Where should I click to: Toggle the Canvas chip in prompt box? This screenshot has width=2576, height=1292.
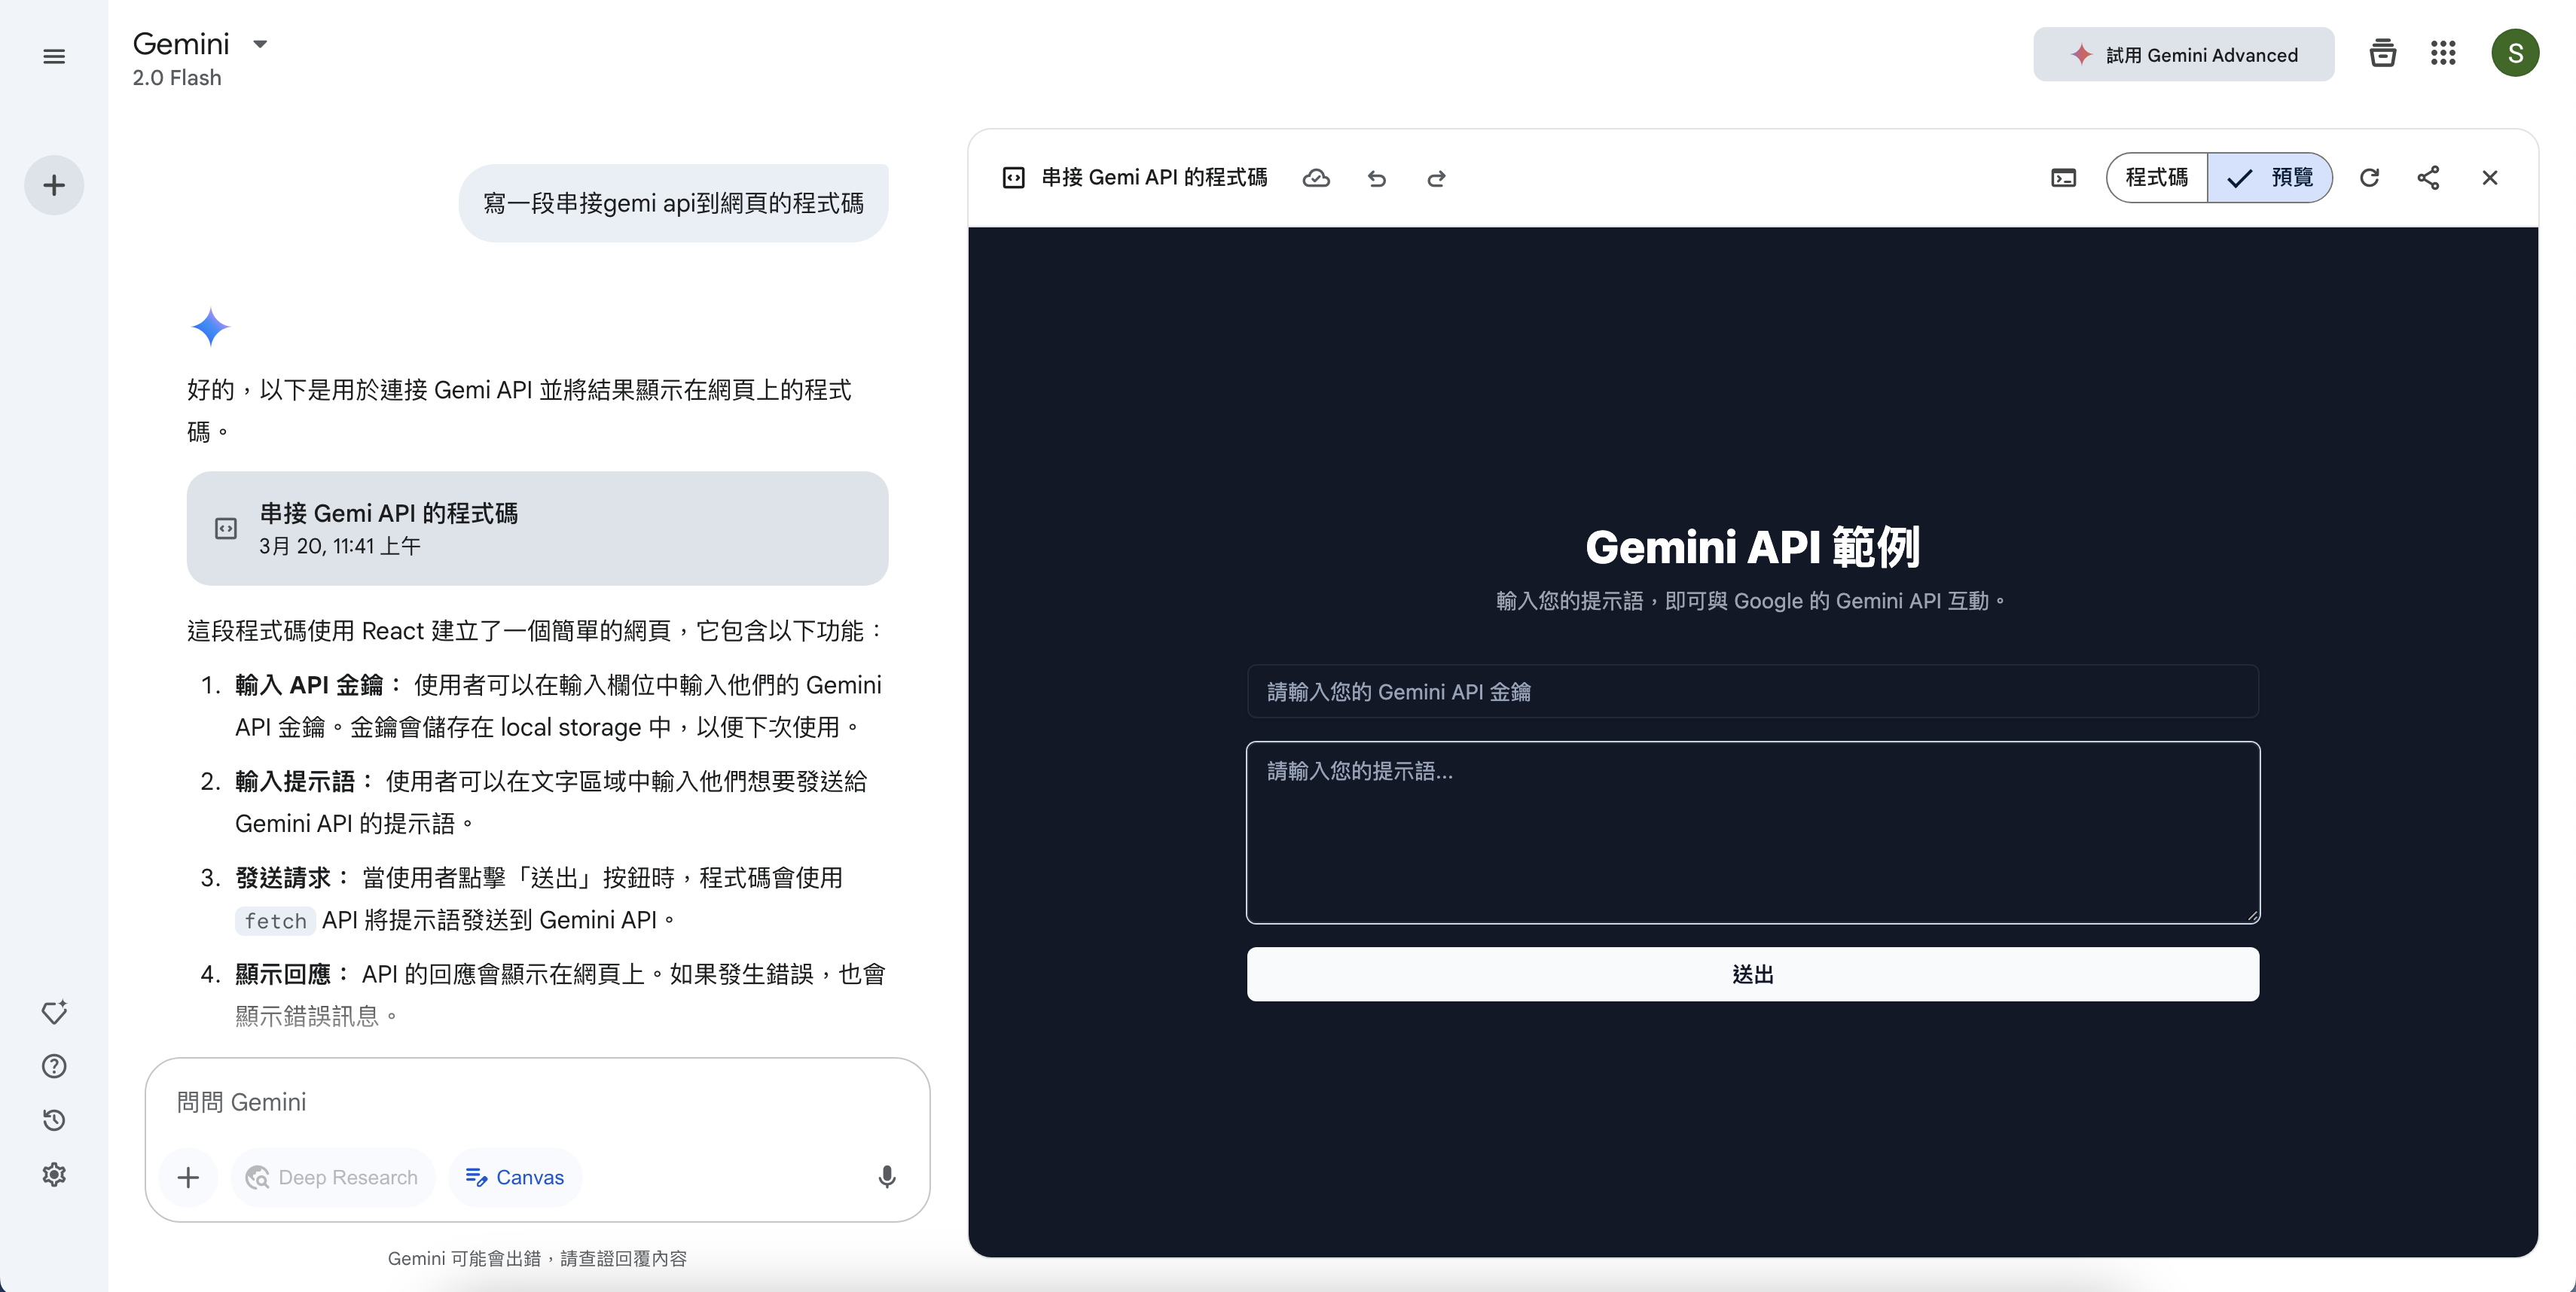point(515,1177)
